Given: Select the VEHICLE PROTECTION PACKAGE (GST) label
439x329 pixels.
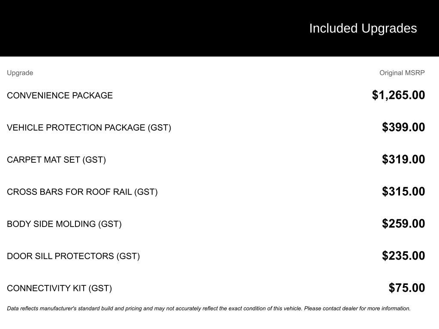Looking at the screenshot, I should pyautogui.click(x=89, y=128).
